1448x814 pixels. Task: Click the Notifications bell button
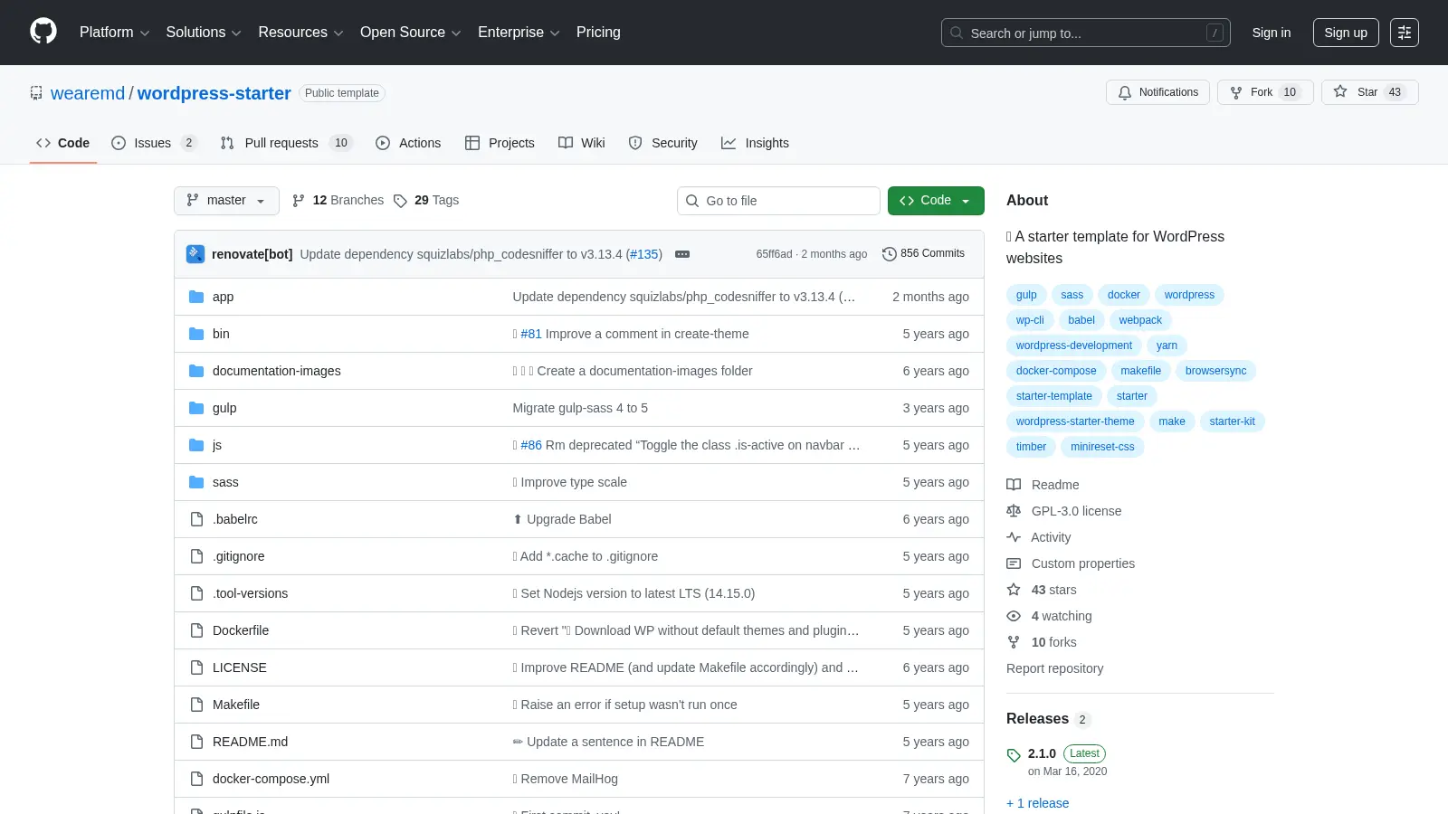(x=1157, y=92)
